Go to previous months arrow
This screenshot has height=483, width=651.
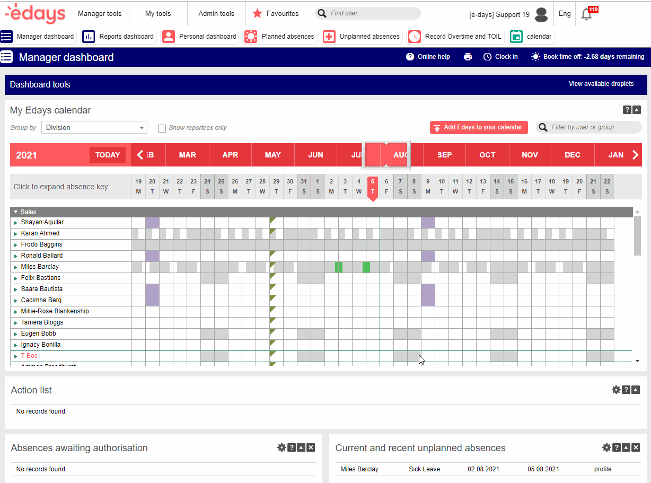tap(140, 155)
